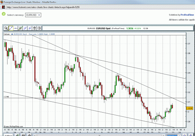
Task: Click the green arrow icon beside Select currency
Action: (x=4, y=14)
